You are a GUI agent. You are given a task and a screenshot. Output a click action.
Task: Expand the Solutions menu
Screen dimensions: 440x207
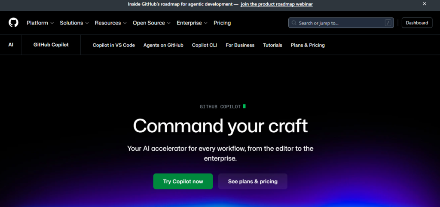click(x=74, y=23)
